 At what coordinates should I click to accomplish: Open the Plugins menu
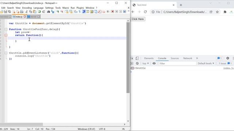tap(80, 8)
